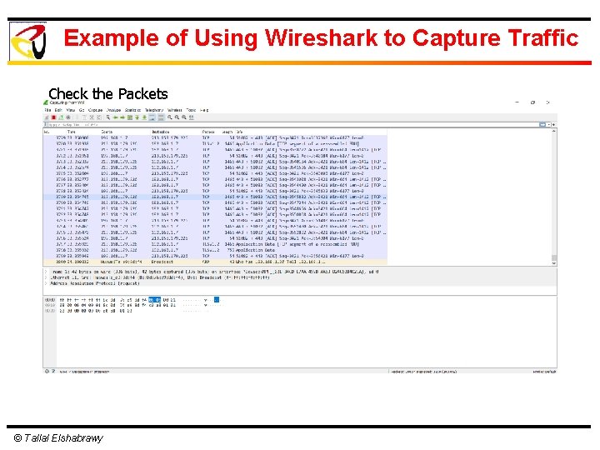Open the Analyze menu
This screenshot has height=450, width=600.
(x=113, y=110)
